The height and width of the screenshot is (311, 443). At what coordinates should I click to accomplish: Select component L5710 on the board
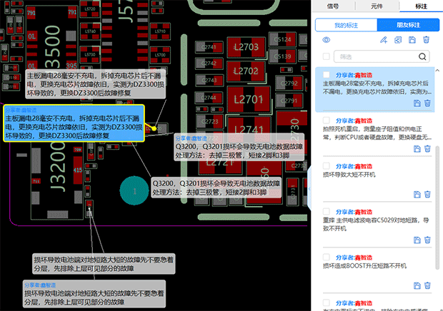160,31
